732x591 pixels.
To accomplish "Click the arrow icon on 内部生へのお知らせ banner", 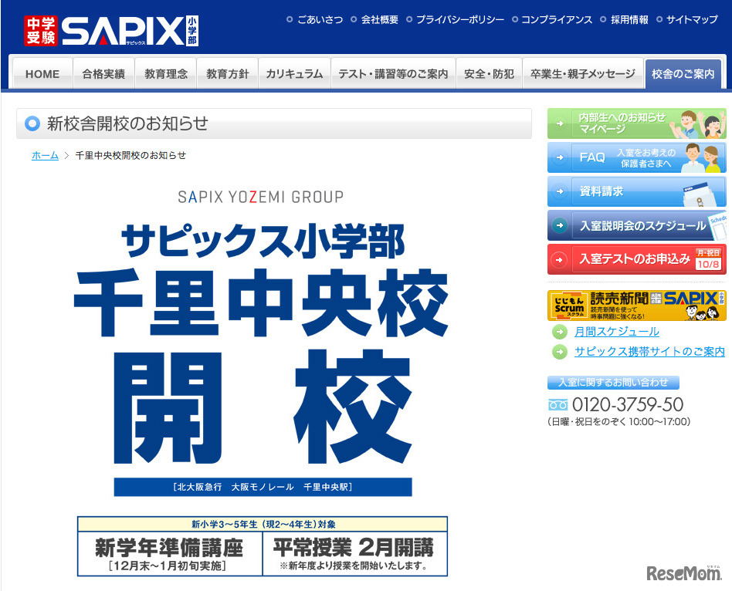I will coord(559,123).
